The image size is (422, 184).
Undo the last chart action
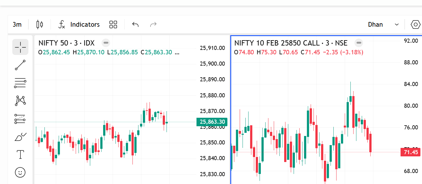click(x=135, y=24)
